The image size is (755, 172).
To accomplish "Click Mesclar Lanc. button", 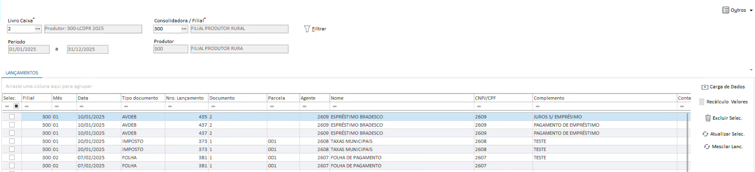I will click(723, 147).
